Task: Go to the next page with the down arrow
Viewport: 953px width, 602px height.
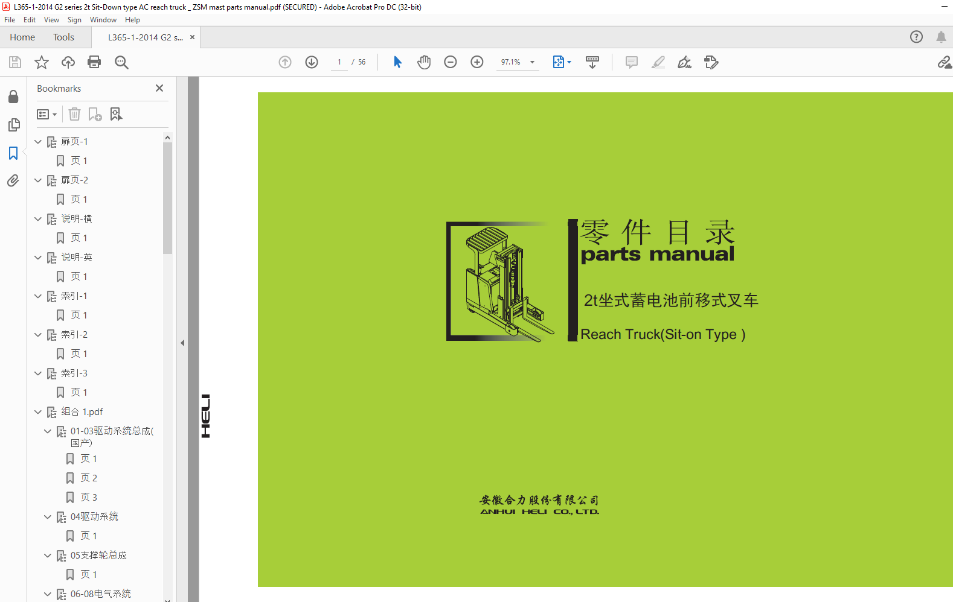Action: pyautogui.click(x=312, y=62)
